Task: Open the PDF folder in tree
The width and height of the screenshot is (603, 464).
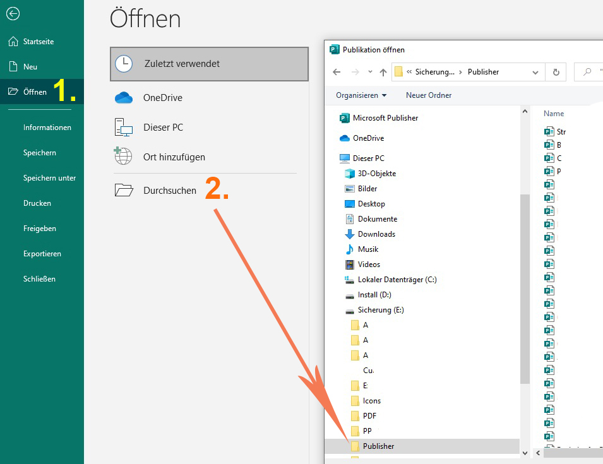Action: point(364,416)
